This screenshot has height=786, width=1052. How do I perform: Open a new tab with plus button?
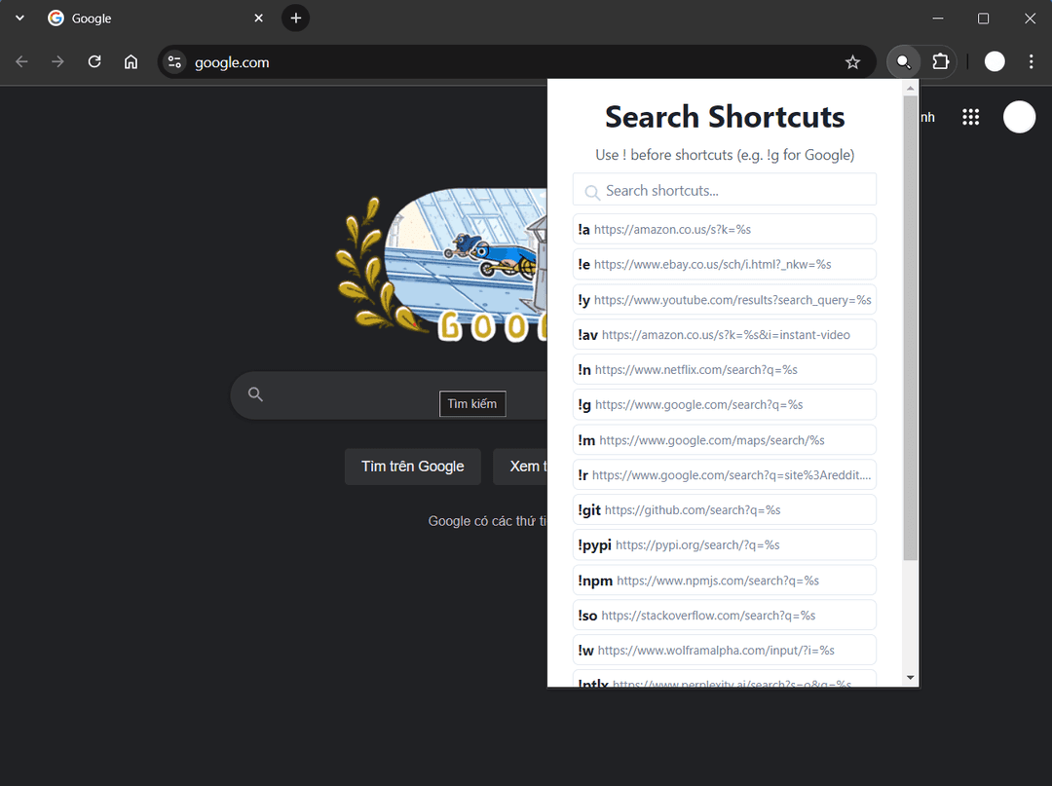295,19
